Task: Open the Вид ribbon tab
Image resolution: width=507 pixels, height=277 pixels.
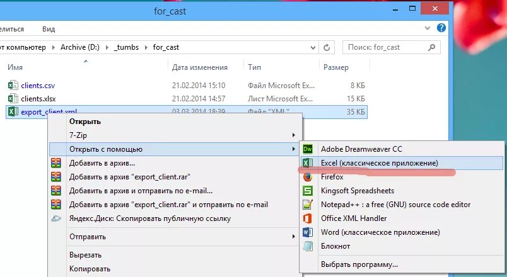Action: (49, 29)
